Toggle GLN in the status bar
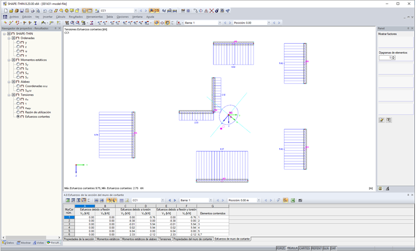The width and height of the screenshot is (416, 251). [x=326, y=248]
